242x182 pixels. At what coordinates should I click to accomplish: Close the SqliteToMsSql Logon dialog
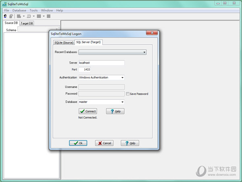[152, 33]
